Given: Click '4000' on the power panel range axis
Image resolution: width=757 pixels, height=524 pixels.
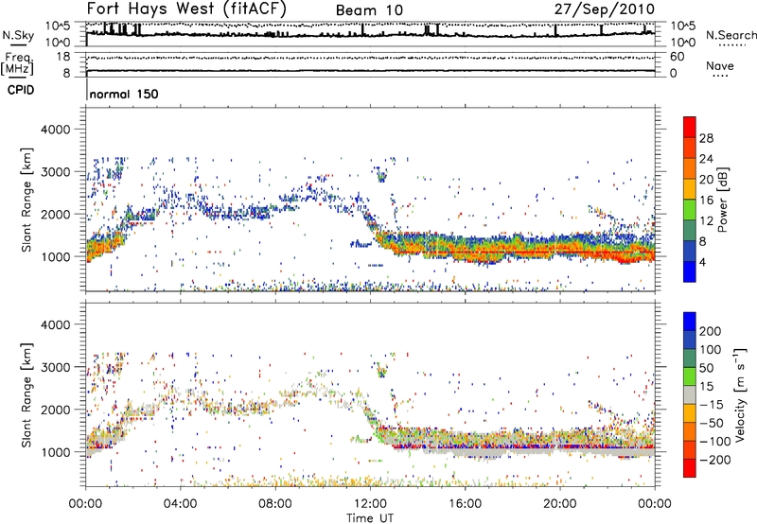Looking at the screenshot, I should click(55, 130).
